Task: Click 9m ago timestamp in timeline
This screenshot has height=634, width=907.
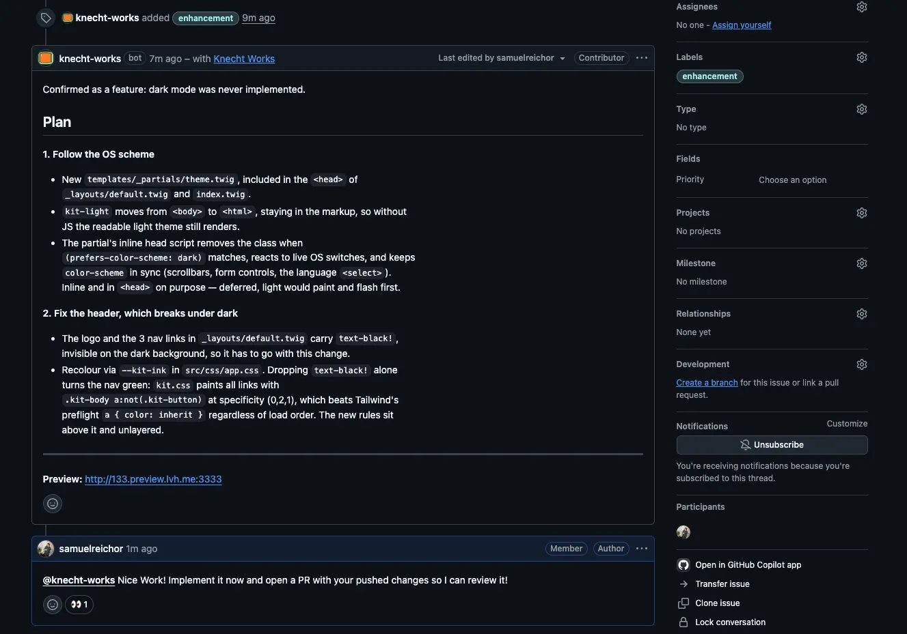Action: coord(258,18)
